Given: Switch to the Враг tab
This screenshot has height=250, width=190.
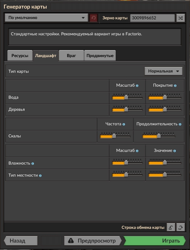Looking at the screenshot, I should (71, 56).
